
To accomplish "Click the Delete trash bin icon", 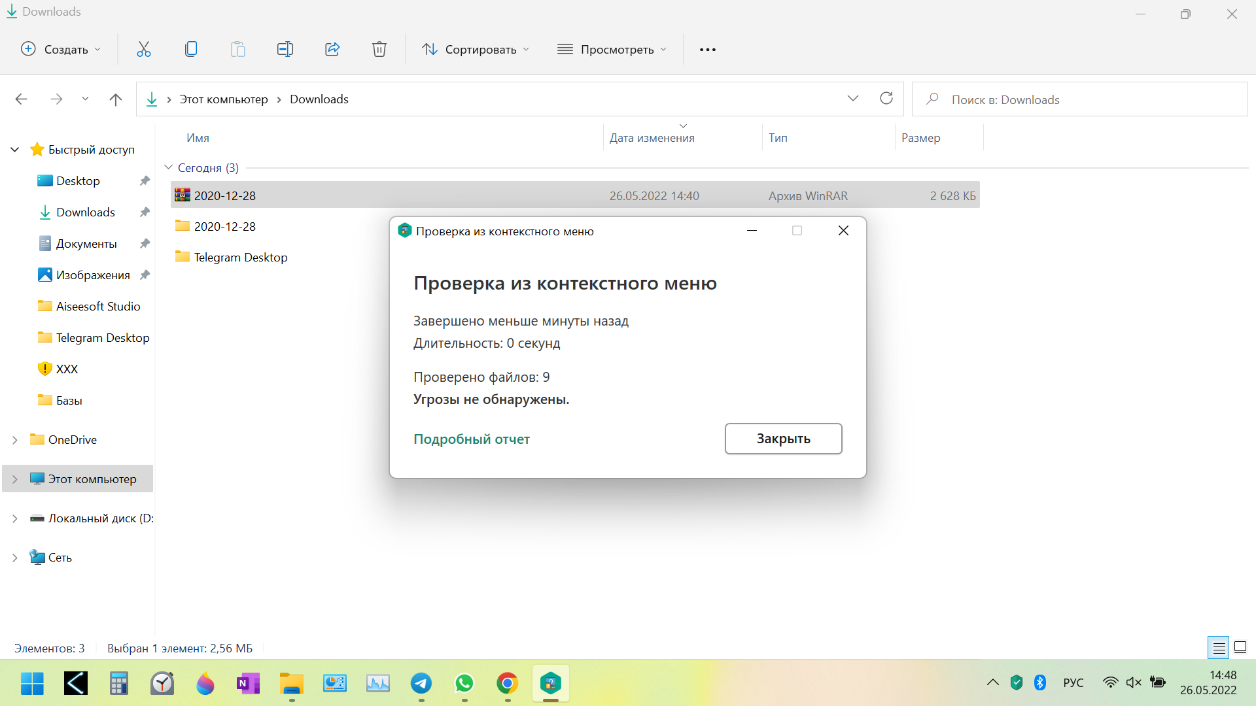I will [x=379, y=49].
